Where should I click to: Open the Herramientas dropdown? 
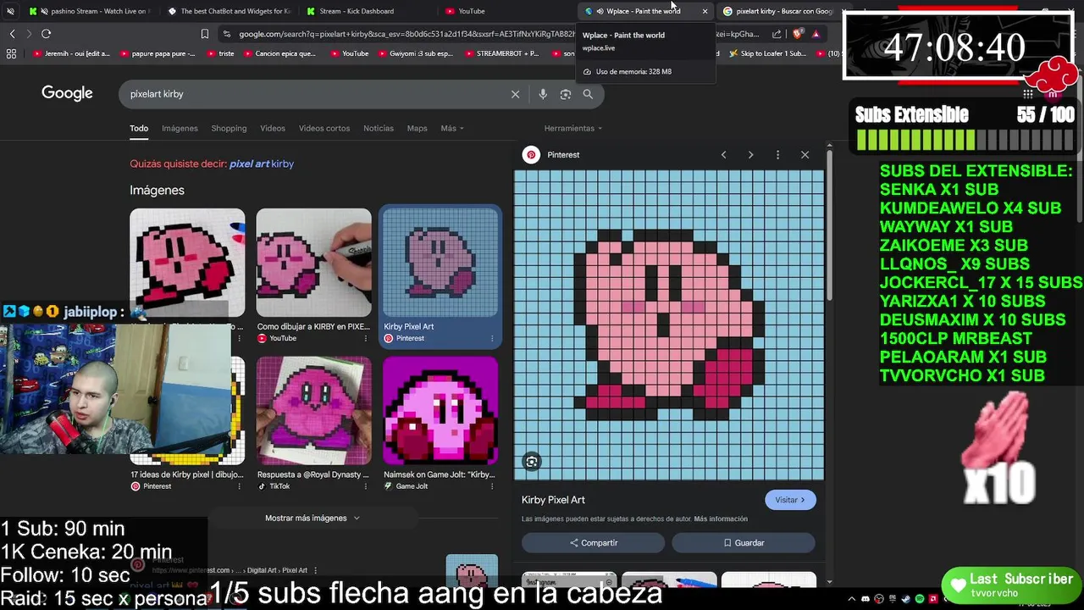pos(573,129)
